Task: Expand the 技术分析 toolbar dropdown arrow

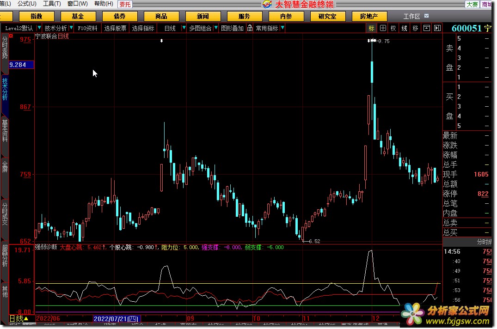Action: 71,28
